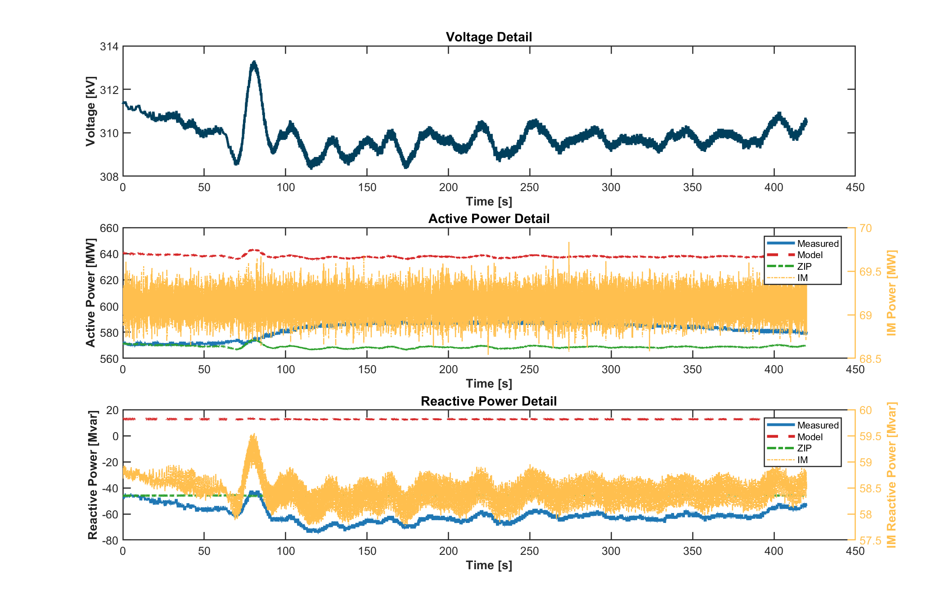Click the IM Reactive Power [Mvar] axis label
945x607 pixels.
tap(891, 475)
